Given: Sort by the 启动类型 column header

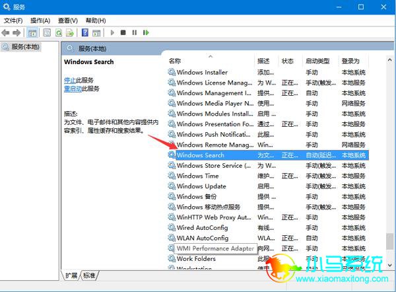Looking at the screenshot, I should pos(317,61).
